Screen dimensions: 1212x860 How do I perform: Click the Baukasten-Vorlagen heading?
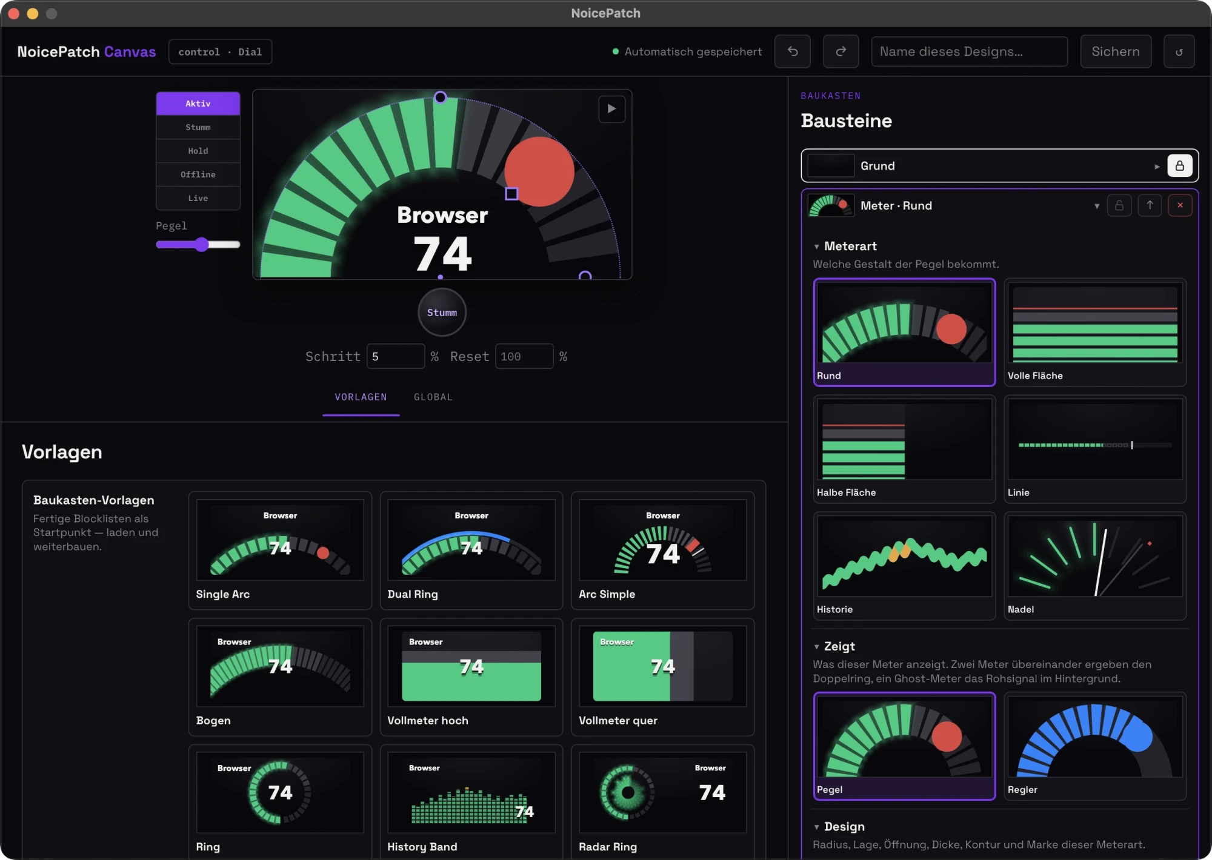tap(94, 500)
